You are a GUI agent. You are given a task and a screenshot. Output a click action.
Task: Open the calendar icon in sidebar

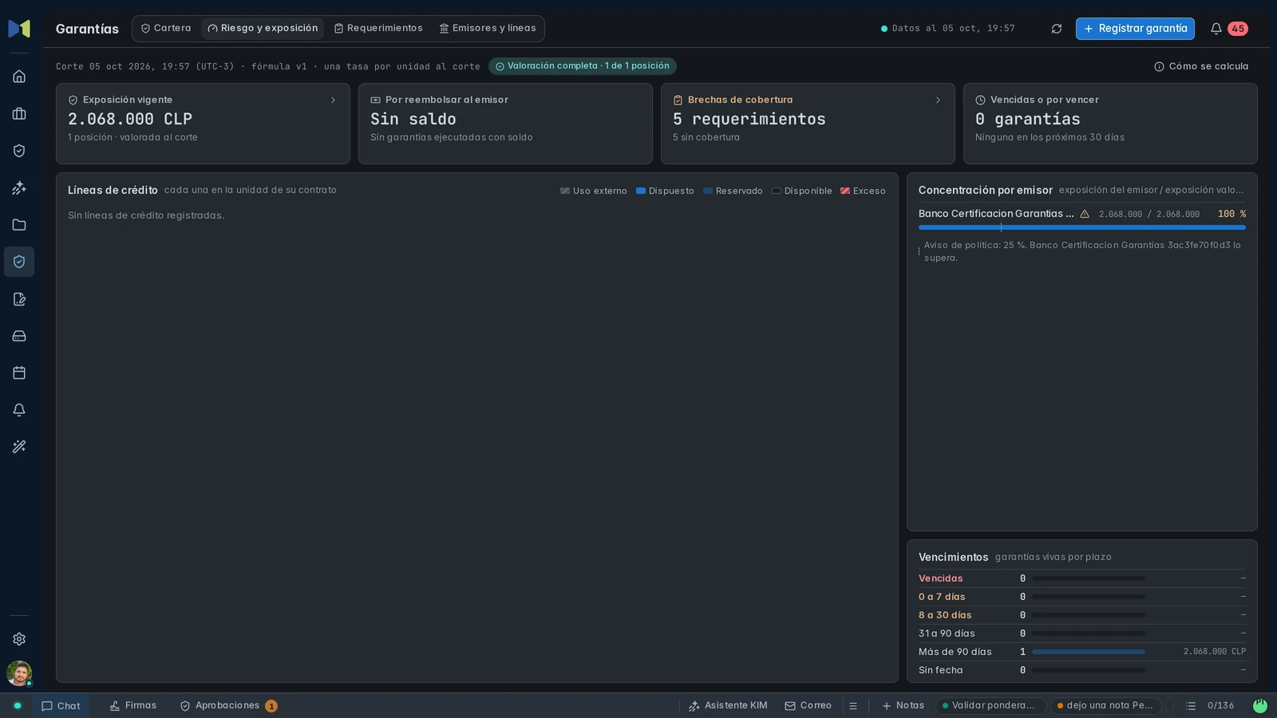click(19, 373)
